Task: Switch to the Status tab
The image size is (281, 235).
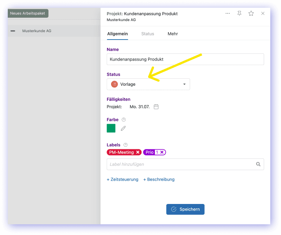Action: coord(147,34)
